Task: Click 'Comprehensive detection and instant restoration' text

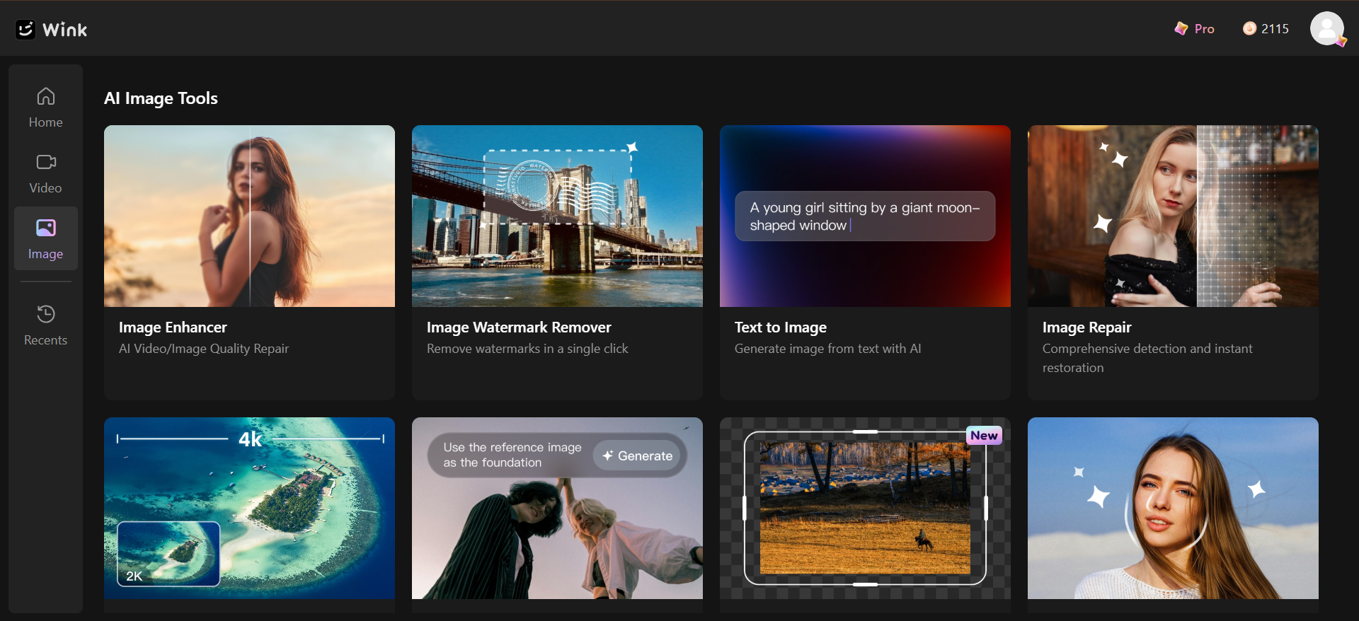Action: pyautogui.click(x=1147, y=358)
